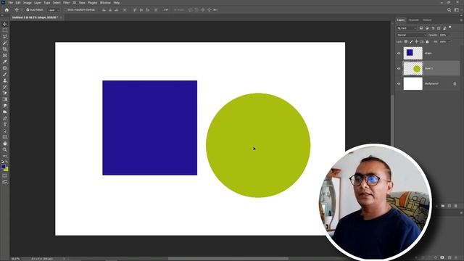The height and width of the screenshot is (261, 464).
Task: Select the Gradient tool
Action: (x=5, y=99)
